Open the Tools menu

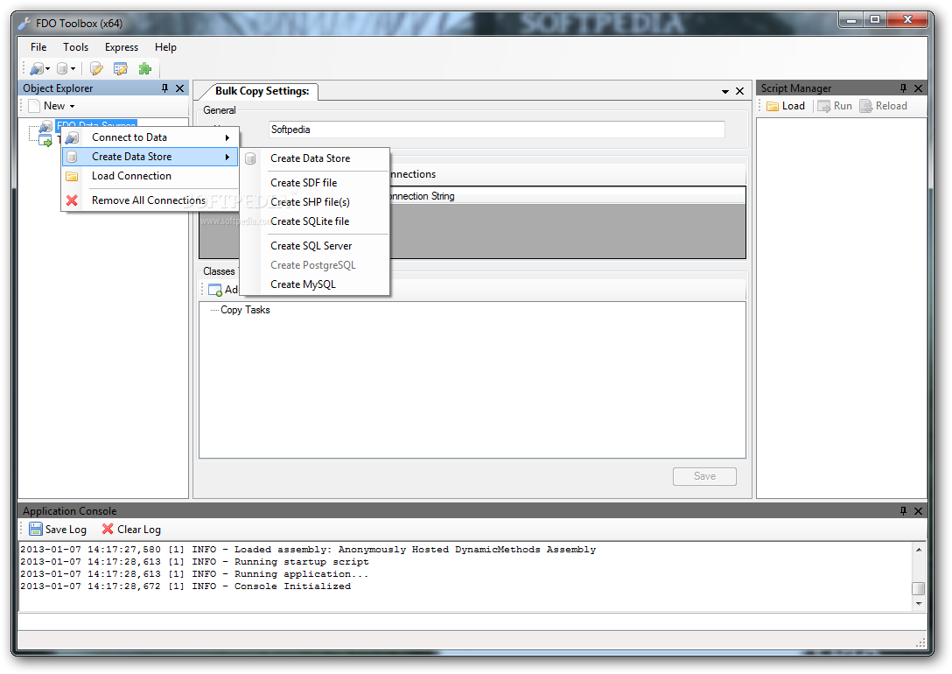pos(75,46)
